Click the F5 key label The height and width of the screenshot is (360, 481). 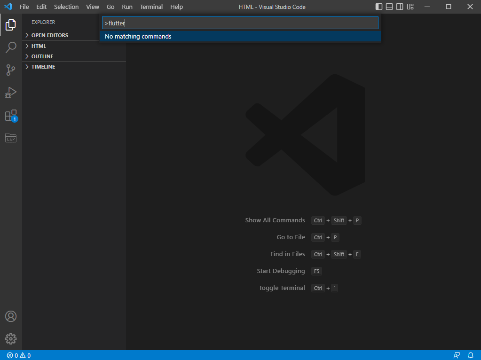pyautogui.click(x=316, y=271)
